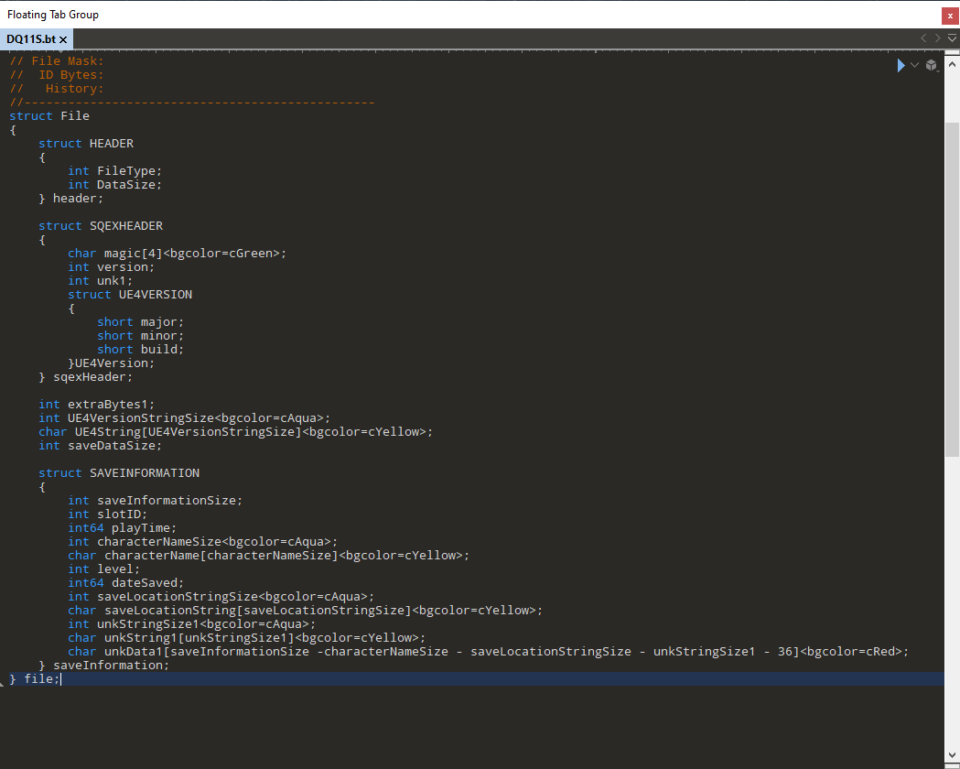Screen dimensions: 960x769
Task: Click the '// File Mask:' comment
Action: point(57,60)
